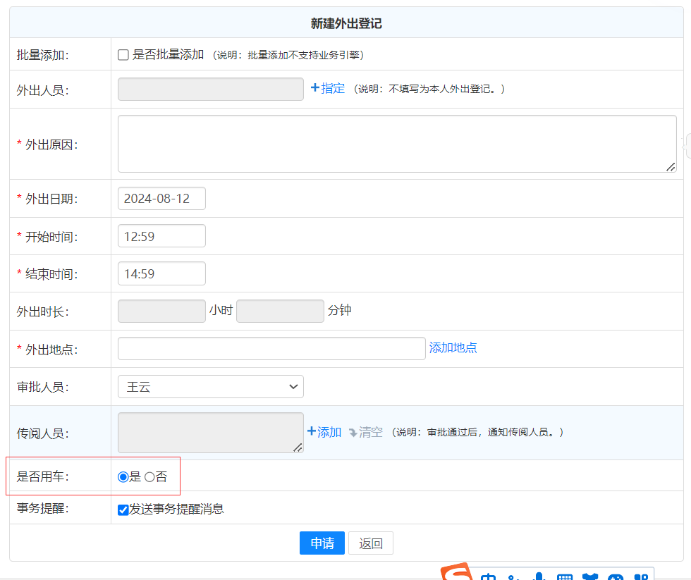The height and width of the screenshot is (580, 691).
Task: Click the 申请 submit button
Action: (322, 543)
